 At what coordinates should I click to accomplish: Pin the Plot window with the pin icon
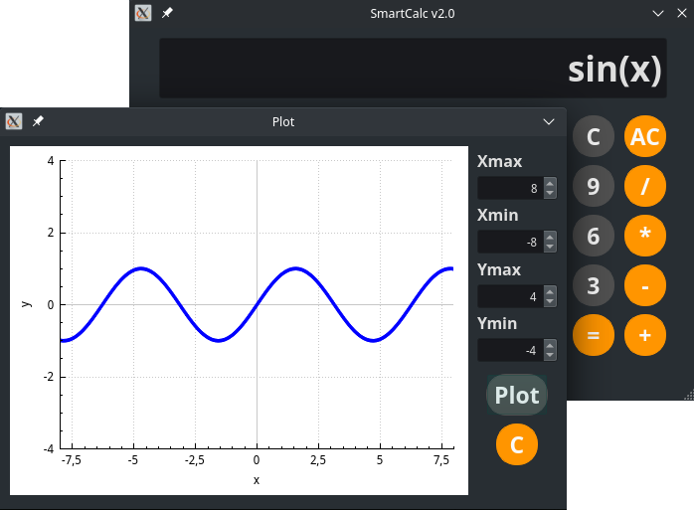[x=38, y=121]
